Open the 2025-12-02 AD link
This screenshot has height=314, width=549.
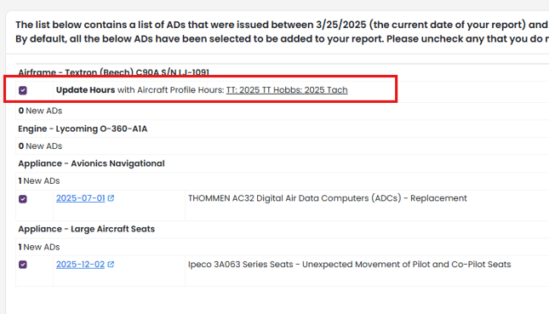point(81,265)
